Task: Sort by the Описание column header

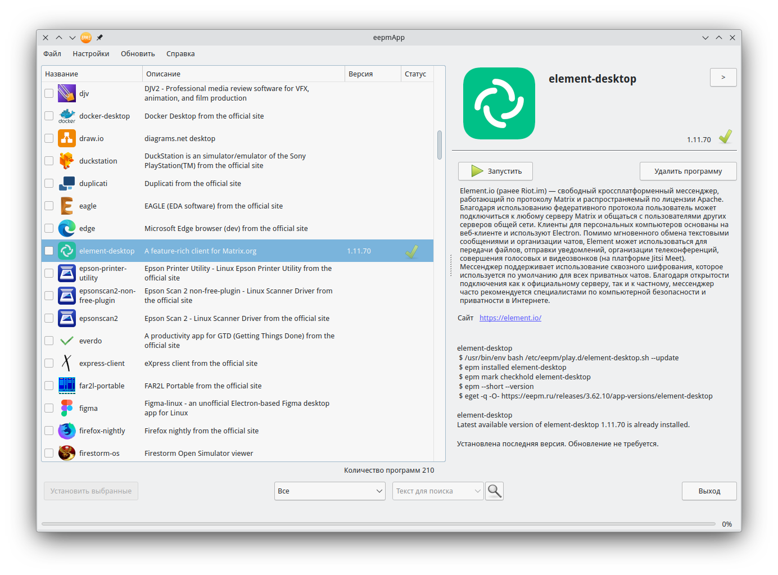Action: point(243,74)
